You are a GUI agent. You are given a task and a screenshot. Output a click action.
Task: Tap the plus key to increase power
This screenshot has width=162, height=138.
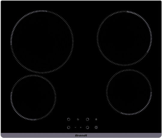point(81,127)
